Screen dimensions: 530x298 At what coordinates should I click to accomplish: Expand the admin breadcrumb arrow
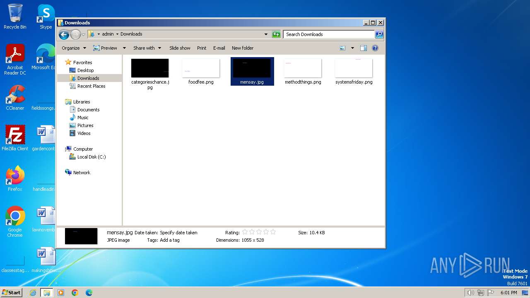117,34
